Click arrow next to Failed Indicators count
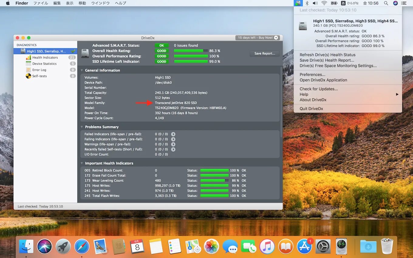The height and width of the screenshot is (258, 413). [x=173, y=134]
